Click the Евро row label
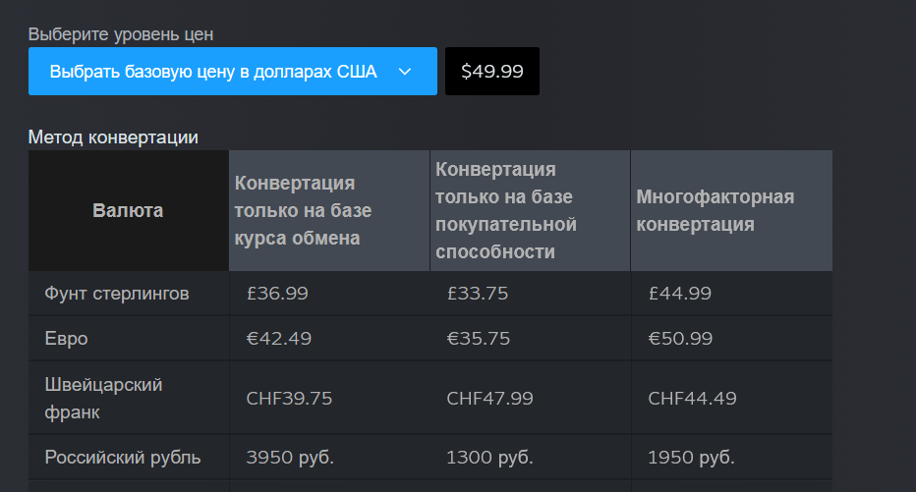The width and height of the screenshot is (916, 492). 67,339
